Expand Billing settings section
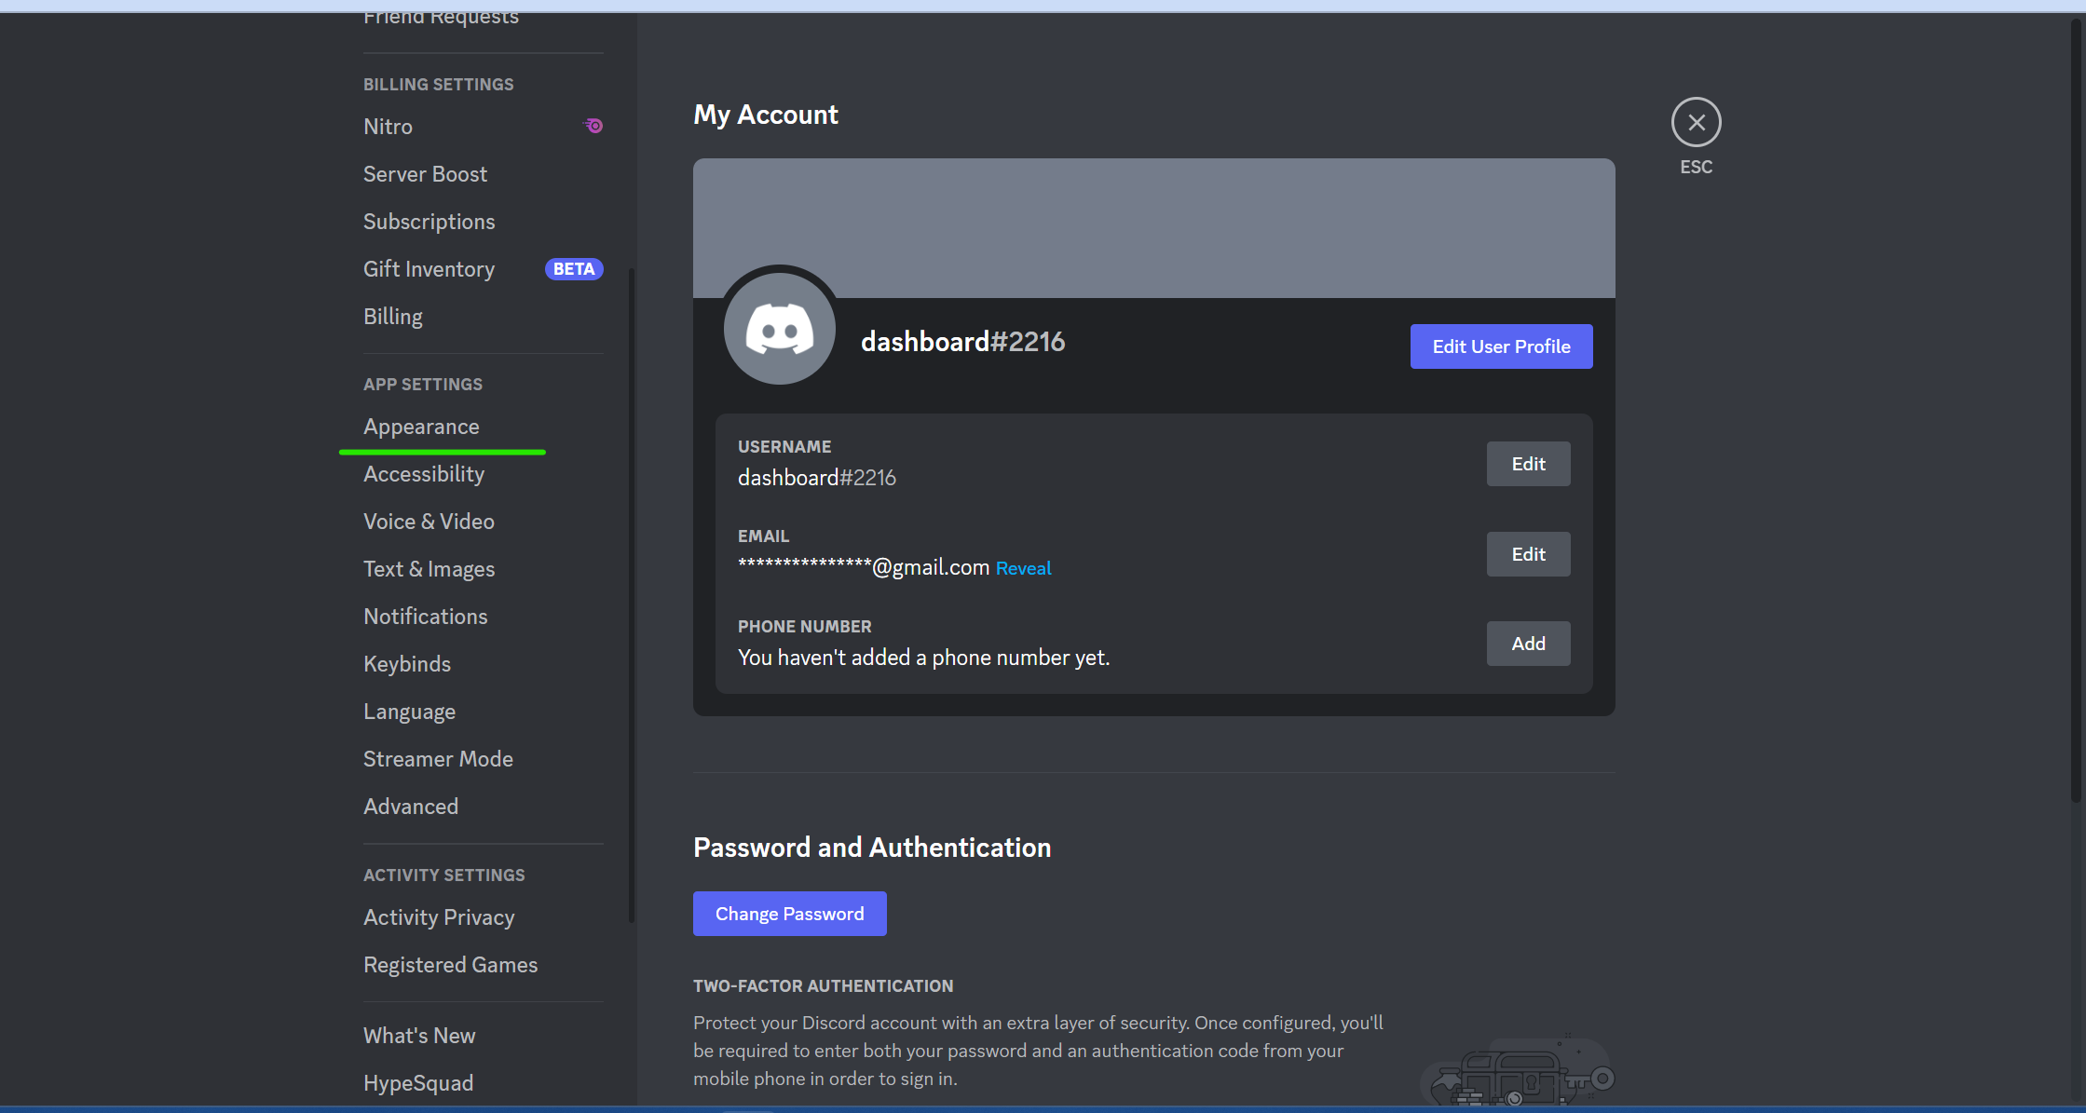 click(x=437, y=83)
